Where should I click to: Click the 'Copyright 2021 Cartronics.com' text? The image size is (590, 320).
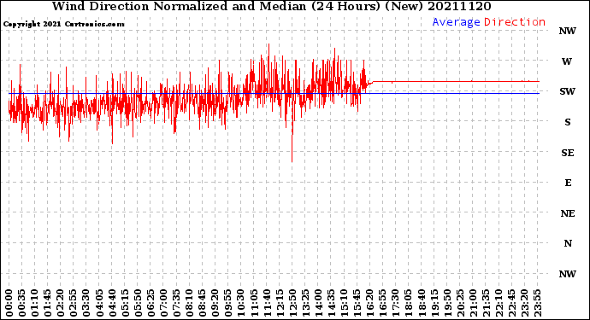click(63, 24)
